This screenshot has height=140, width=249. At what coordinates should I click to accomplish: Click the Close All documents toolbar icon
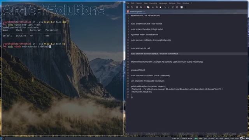click(x=148, y=7)
